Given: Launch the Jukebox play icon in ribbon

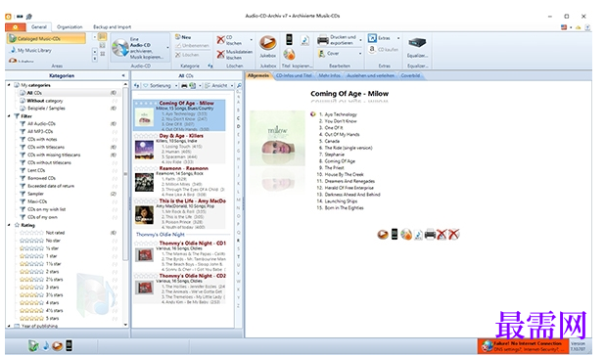Looking at the screenshot, I should coord(268,43).
